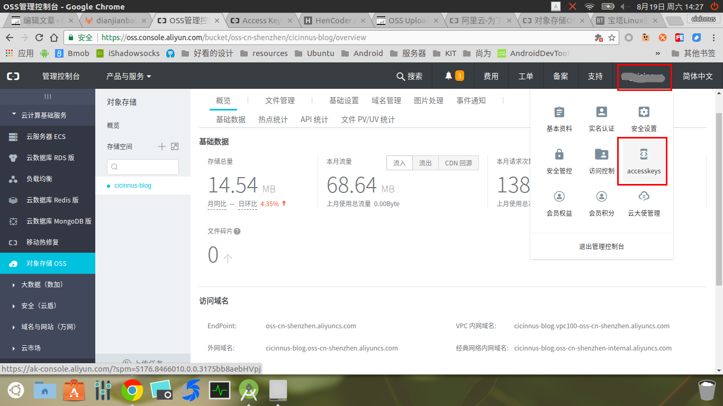Click 退出管理控制台 to log out

tap(601, 246)
